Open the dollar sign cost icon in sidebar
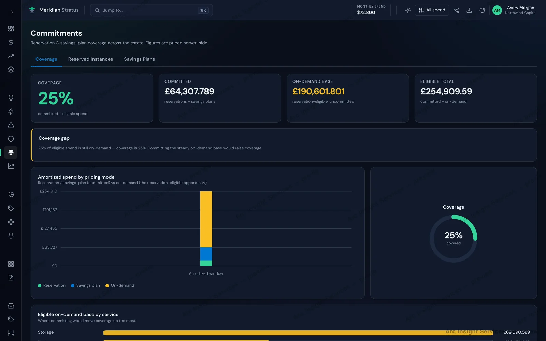Image resolution: width=546 pixels, height=341 pixels. (x=11, y=42)
